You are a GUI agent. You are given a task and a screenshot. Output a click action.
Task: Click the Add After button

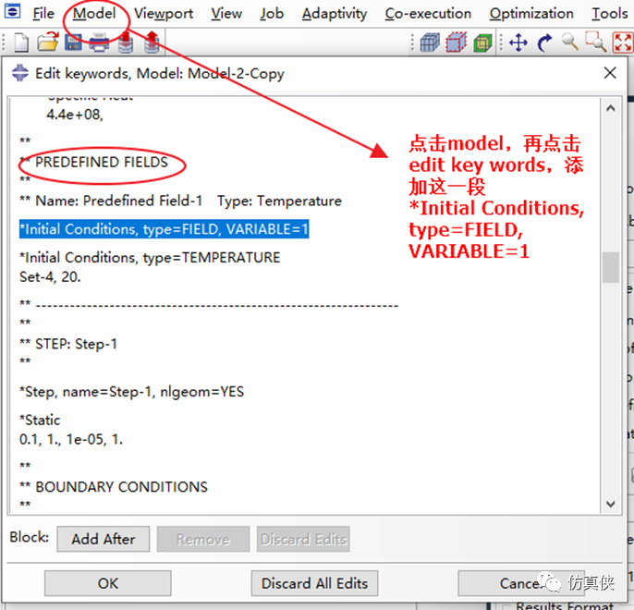[x=104, y=539]
